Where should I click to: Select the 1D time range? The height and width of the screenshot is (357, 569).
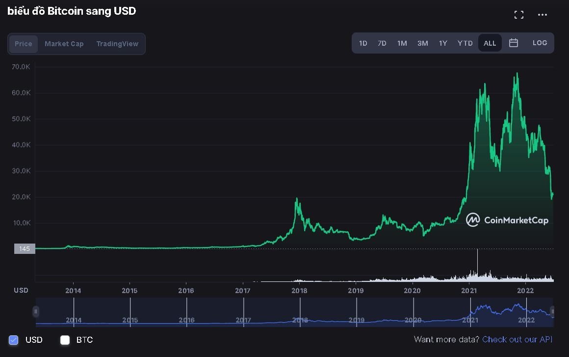(x=363, y=43)
